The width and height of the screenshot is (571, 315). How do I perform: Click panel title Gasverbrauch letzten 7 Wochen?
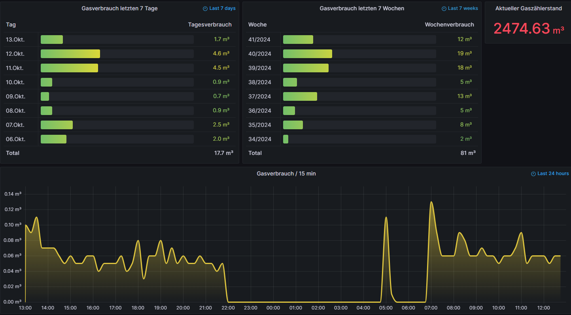362,8
